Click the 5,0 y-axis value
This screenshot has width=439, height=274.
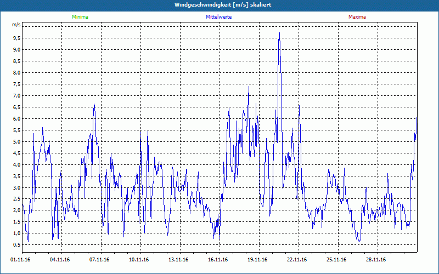(x=17, y=141)
